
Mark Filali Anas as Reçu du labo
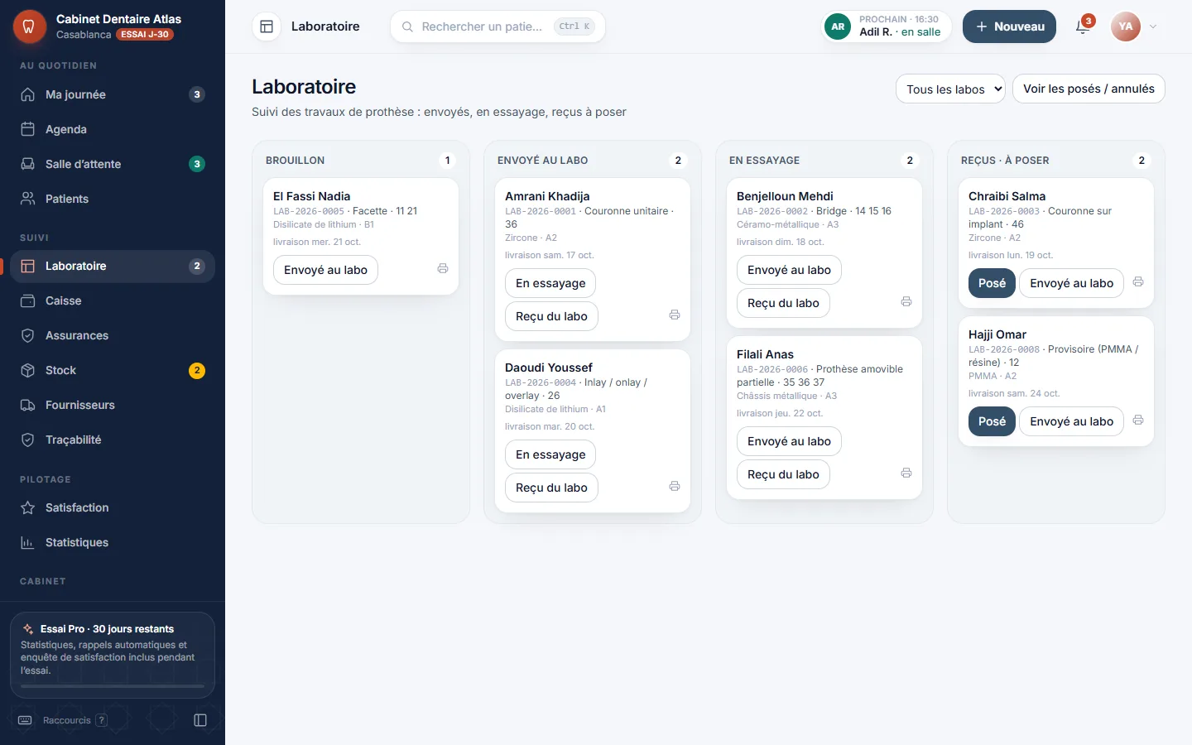coord(783,474)
